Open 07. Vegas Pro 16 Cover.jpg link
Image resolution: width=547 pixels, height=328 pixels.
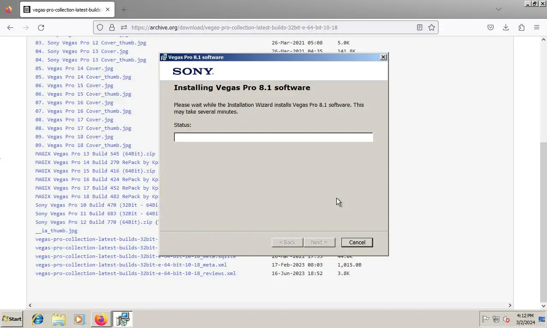coord(74,102)
